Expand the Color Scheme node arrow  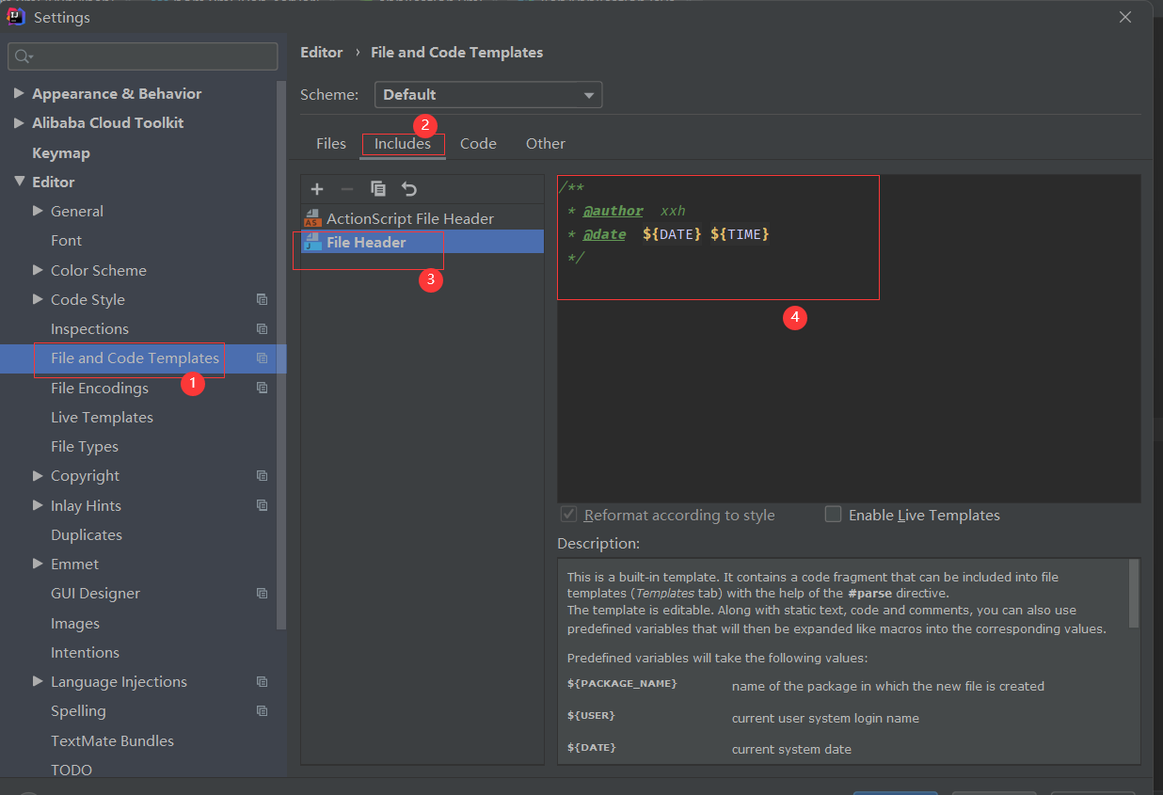(x=38, y=270)
